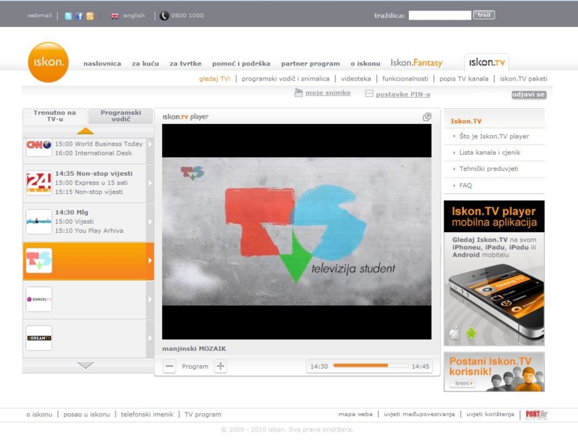
Task: Switch to Trenutno na TV-u tab
Action: [x=55, y=116]
